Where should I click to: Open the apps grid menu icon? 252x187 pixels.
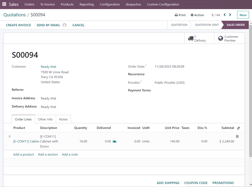(x=4, y=4)
